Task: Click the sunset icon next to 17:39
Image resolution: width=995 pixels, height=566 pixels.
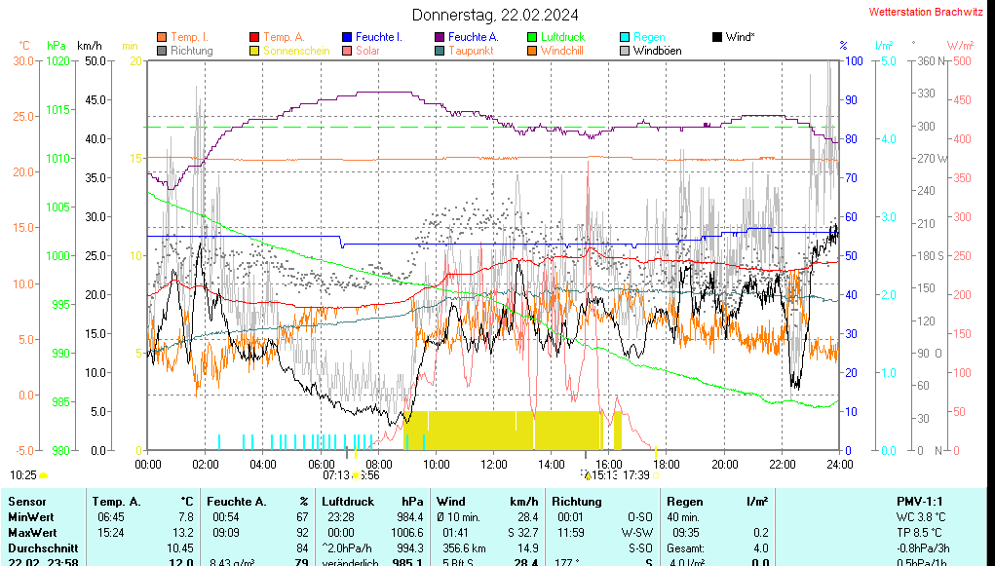Action: coord(656,475)
